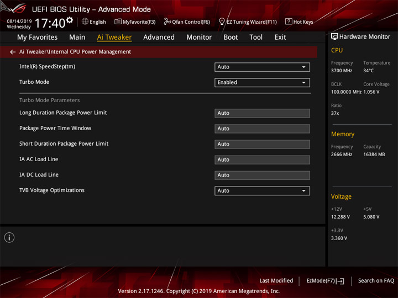
Task: Click the Turbo Mode Parameters heading
Action: pos(50,100)
